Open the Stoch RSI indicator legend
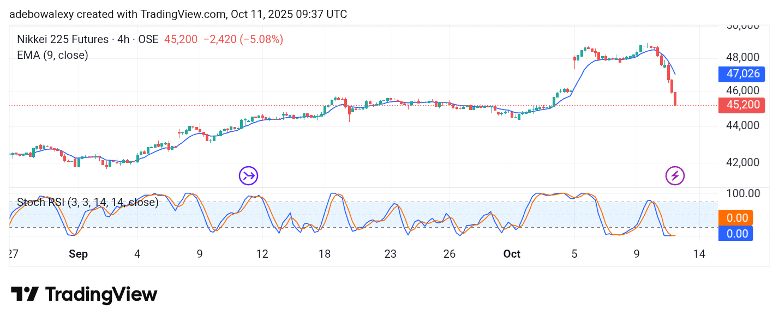Viewport: 779px width, 322px height. [x=87, y=202]
